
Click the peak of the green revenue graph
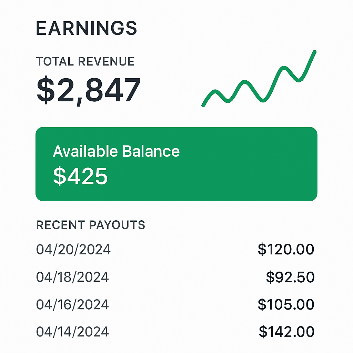tap(314, 52)
